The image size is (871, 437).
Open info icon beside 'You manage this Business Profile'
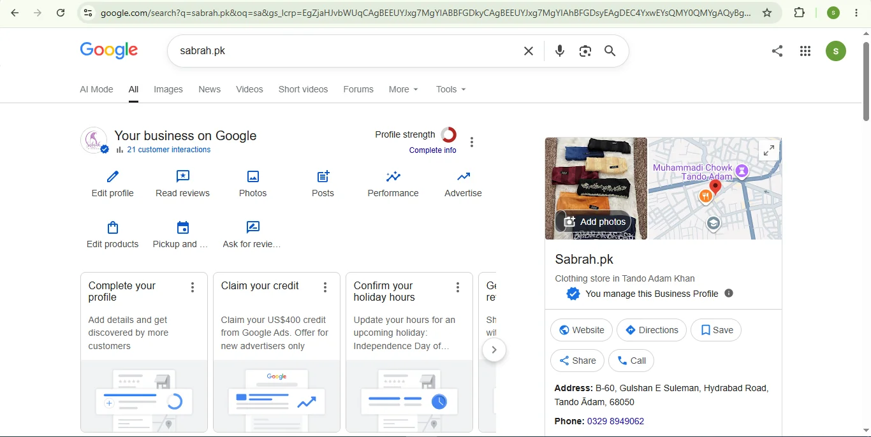coord(729,294)
